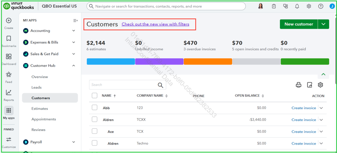Click the Accounting app icon
The height and width of the screenshot is (153, 337).
point(26,31)
